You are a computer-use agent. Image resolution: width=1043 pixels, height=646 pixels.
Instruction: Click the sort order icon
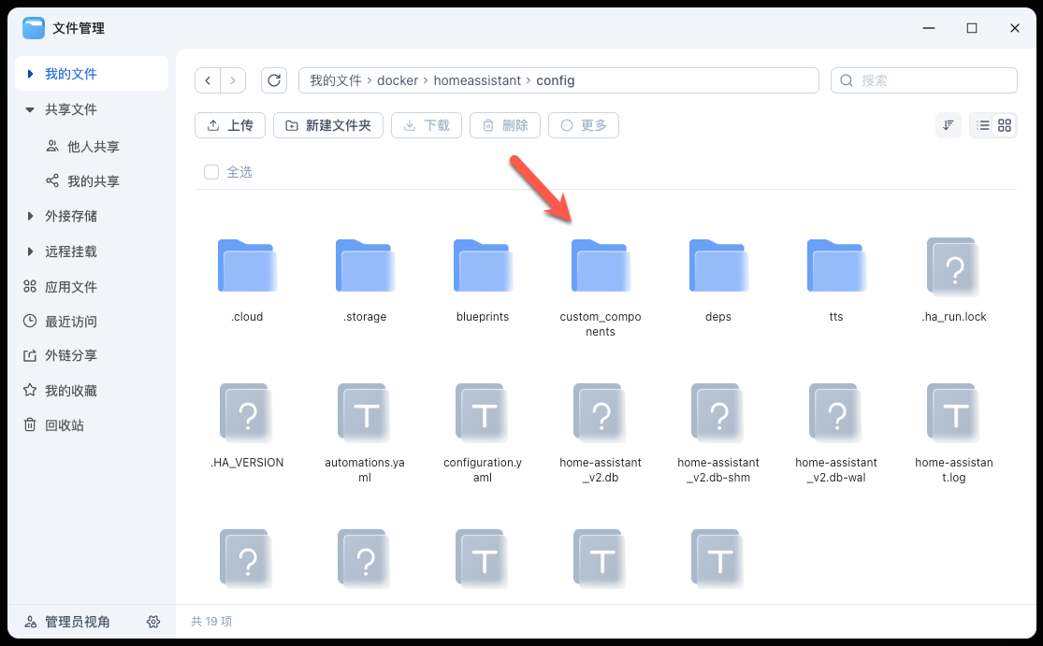(949, 124)
